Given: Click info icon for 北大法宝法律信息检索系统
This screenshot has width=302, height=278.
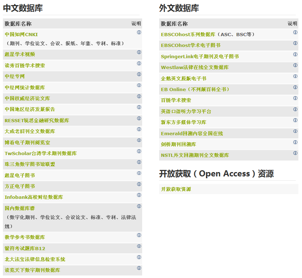Looking at the screenshot, I should coord(139,257).
